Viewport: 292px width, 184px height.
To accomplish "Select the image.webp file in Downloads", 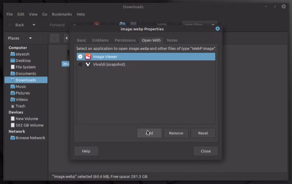I will (x=65, y=64).
